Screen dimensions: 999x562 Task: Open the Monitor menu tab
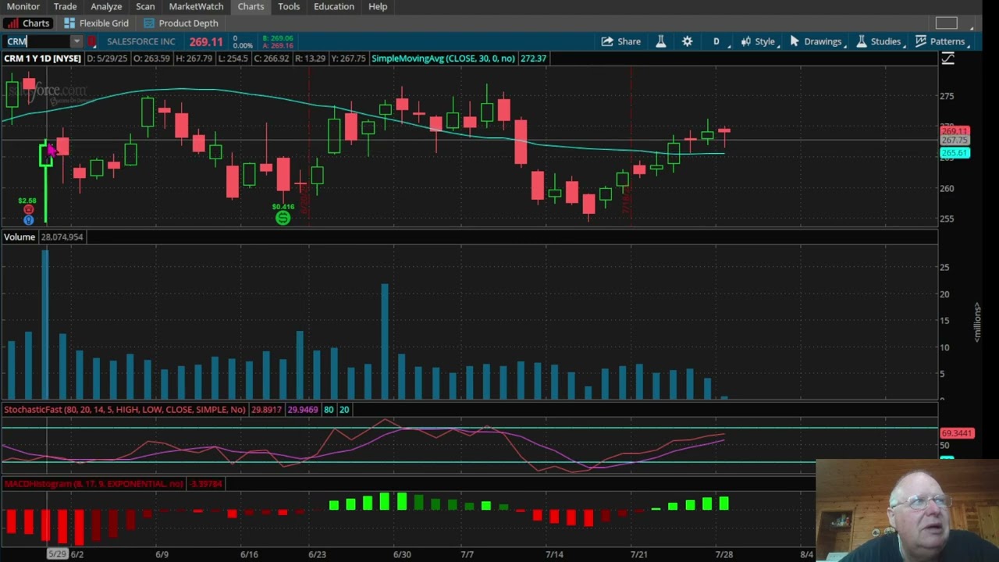coord(23,6)
